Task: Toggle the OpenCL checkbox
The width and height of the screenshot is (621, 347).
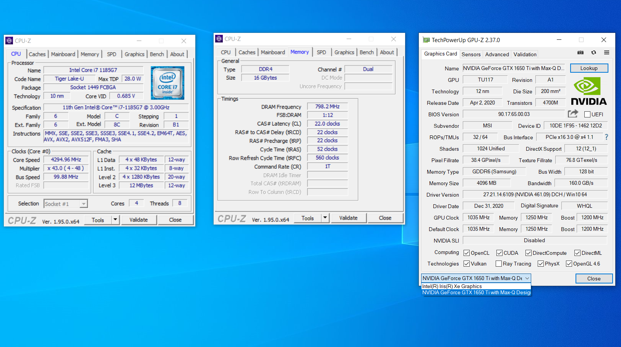Action: [467, 253]
